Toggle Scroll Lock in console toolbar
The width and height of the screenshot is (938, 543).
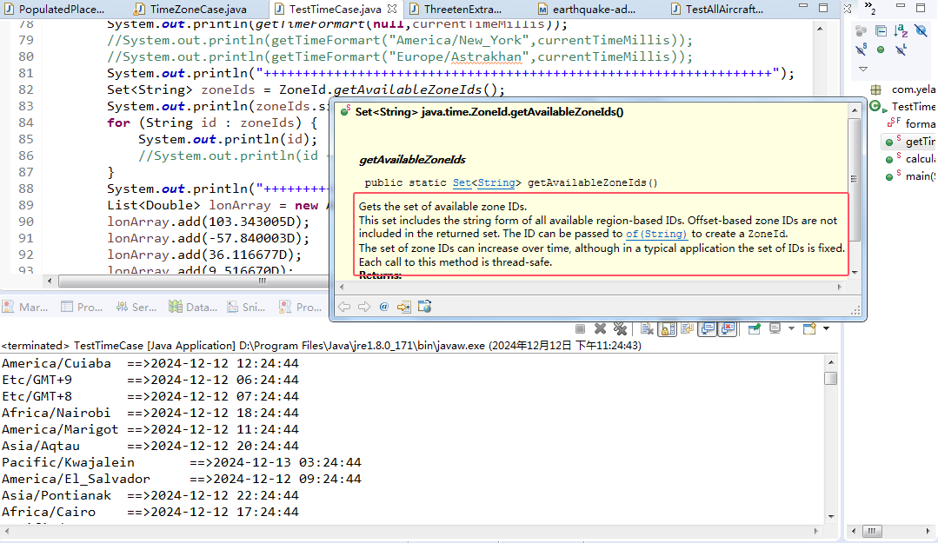point(668,328)
